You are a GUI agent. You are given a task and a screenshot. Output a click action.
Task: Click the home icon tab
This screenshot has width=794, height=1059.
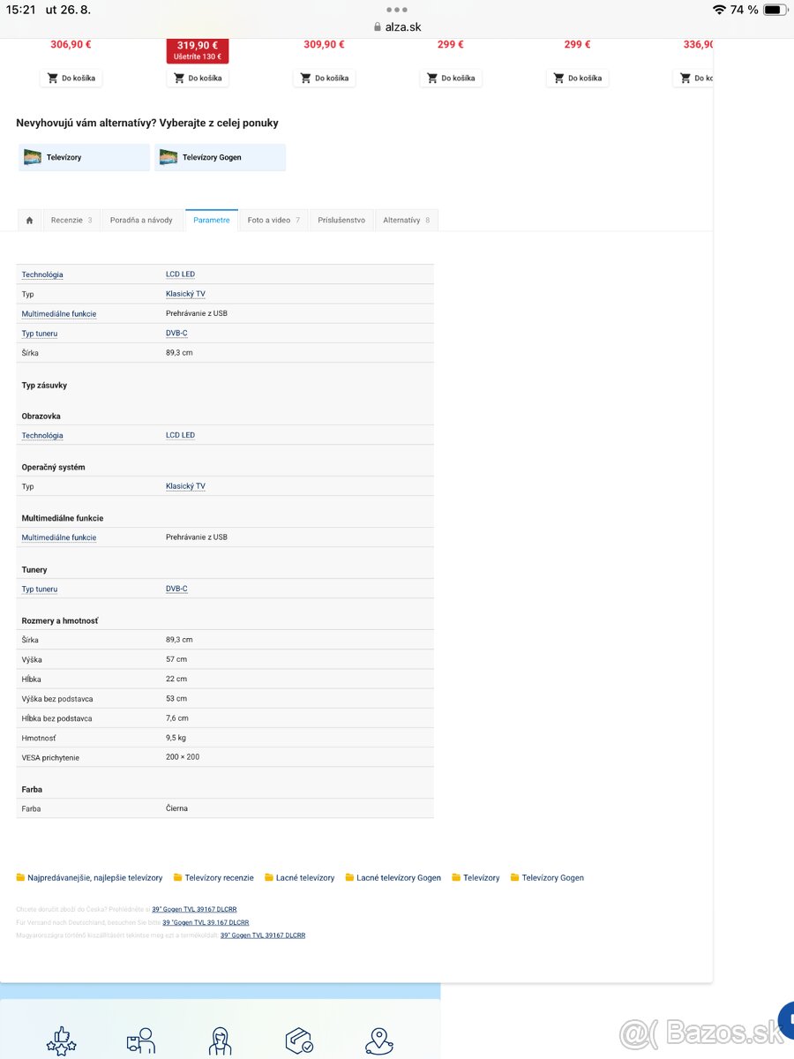click(x=29, y=221)
